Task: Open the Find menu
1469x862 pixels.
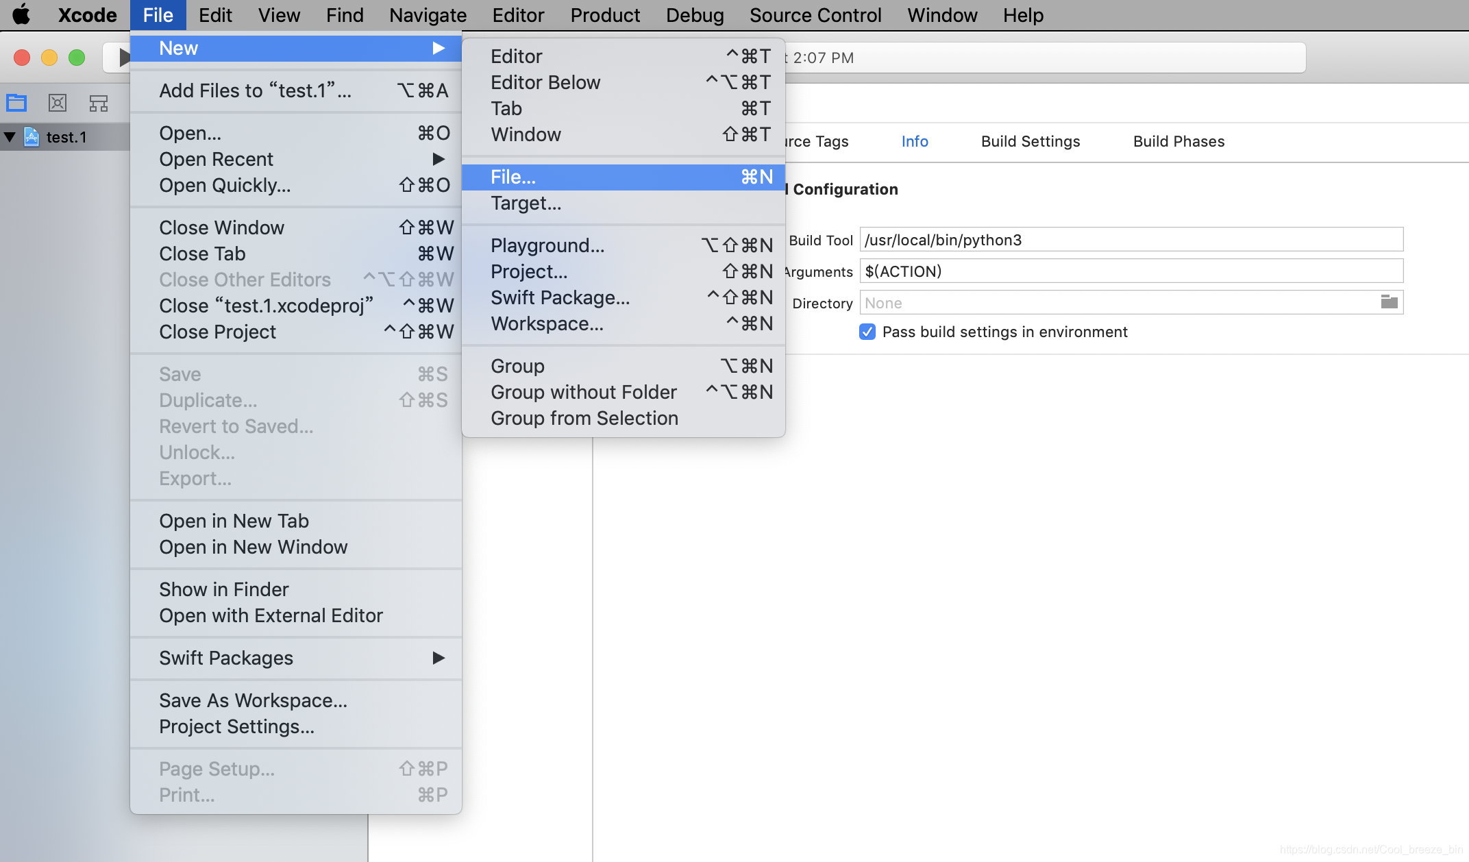Action: [x=345, y=15]
